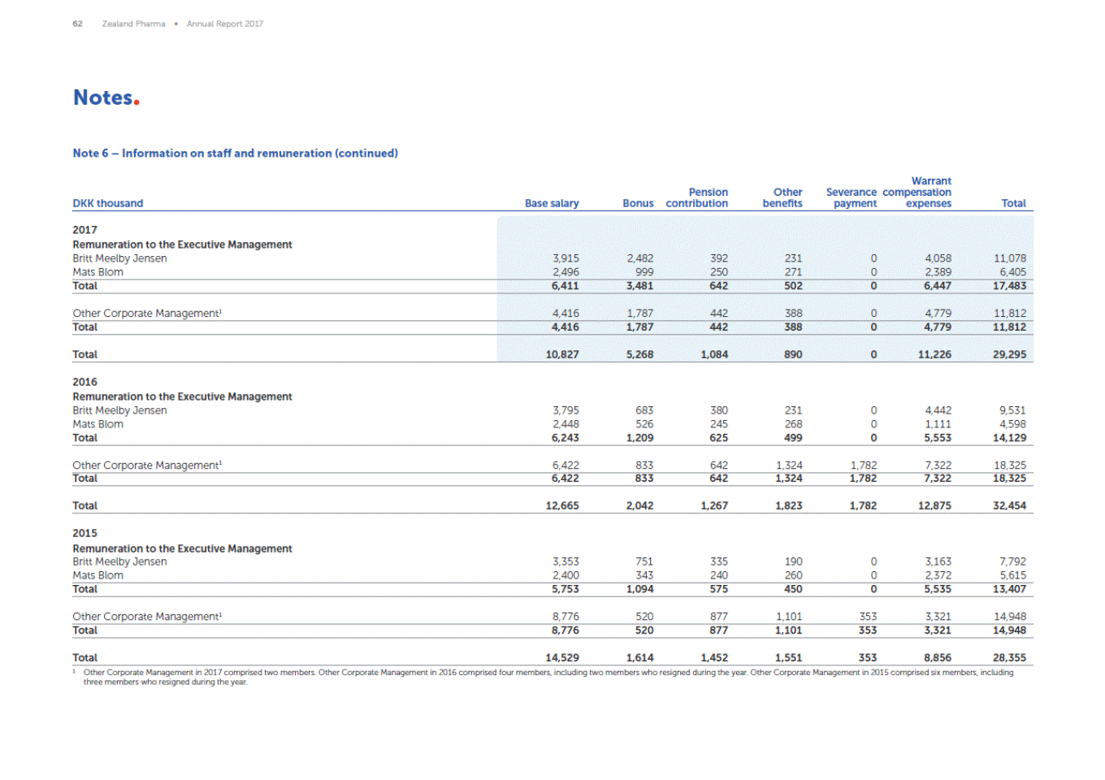This screenshot has height=780, width=1105.
Task: Click the Warrant compensation expenses column header
Action: coord(918,193)
